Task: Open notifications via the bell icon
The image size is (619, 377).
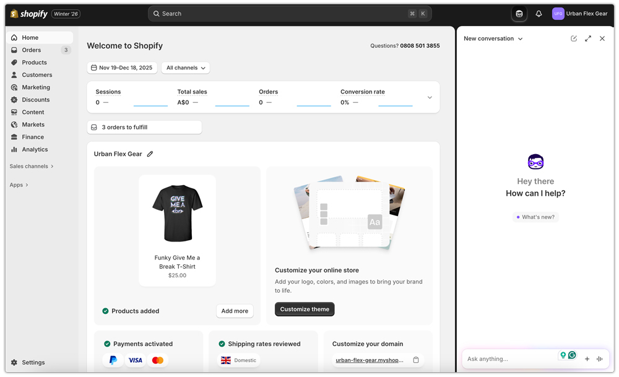Action: pos(537,13)
